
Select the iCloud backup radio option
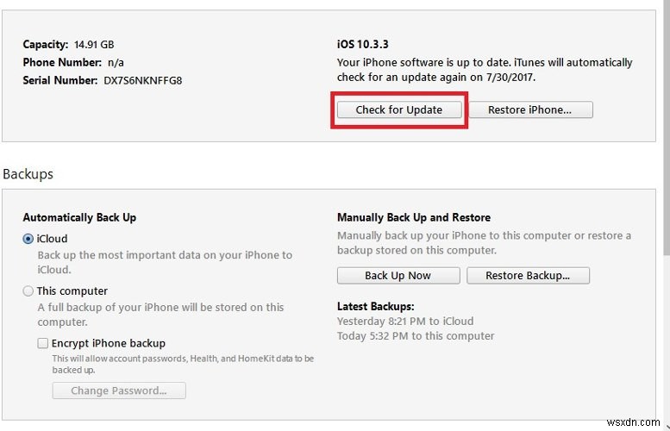[x=28, y=239]
